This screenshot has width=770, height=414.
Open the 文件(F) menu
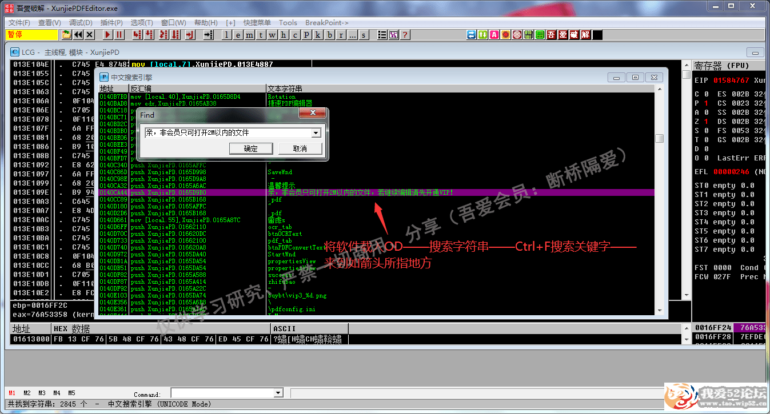pos(19,23)
